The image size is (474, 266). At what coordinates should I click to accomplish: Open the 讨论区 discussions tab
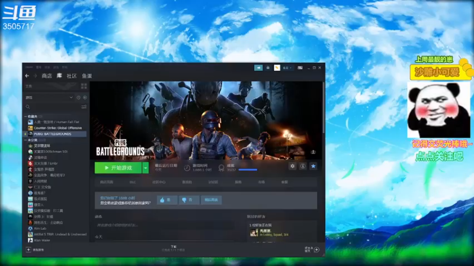coord(213,182)
